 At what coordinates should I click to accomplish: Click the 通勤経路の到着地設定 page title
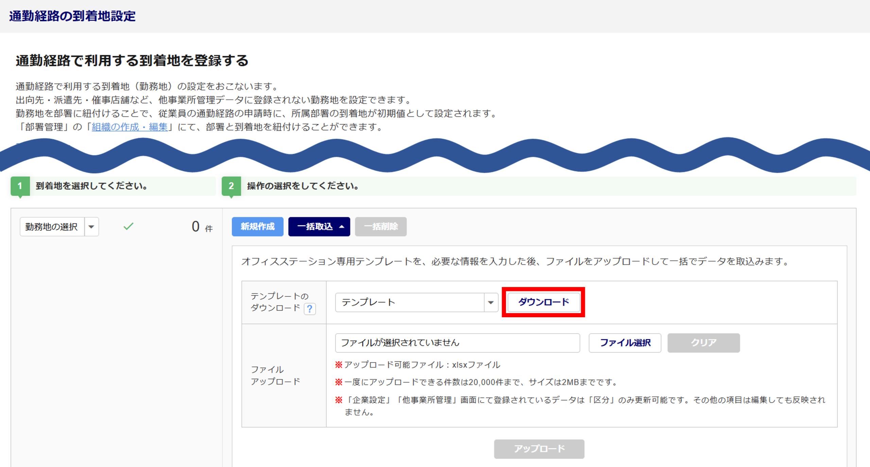[72, 16]
